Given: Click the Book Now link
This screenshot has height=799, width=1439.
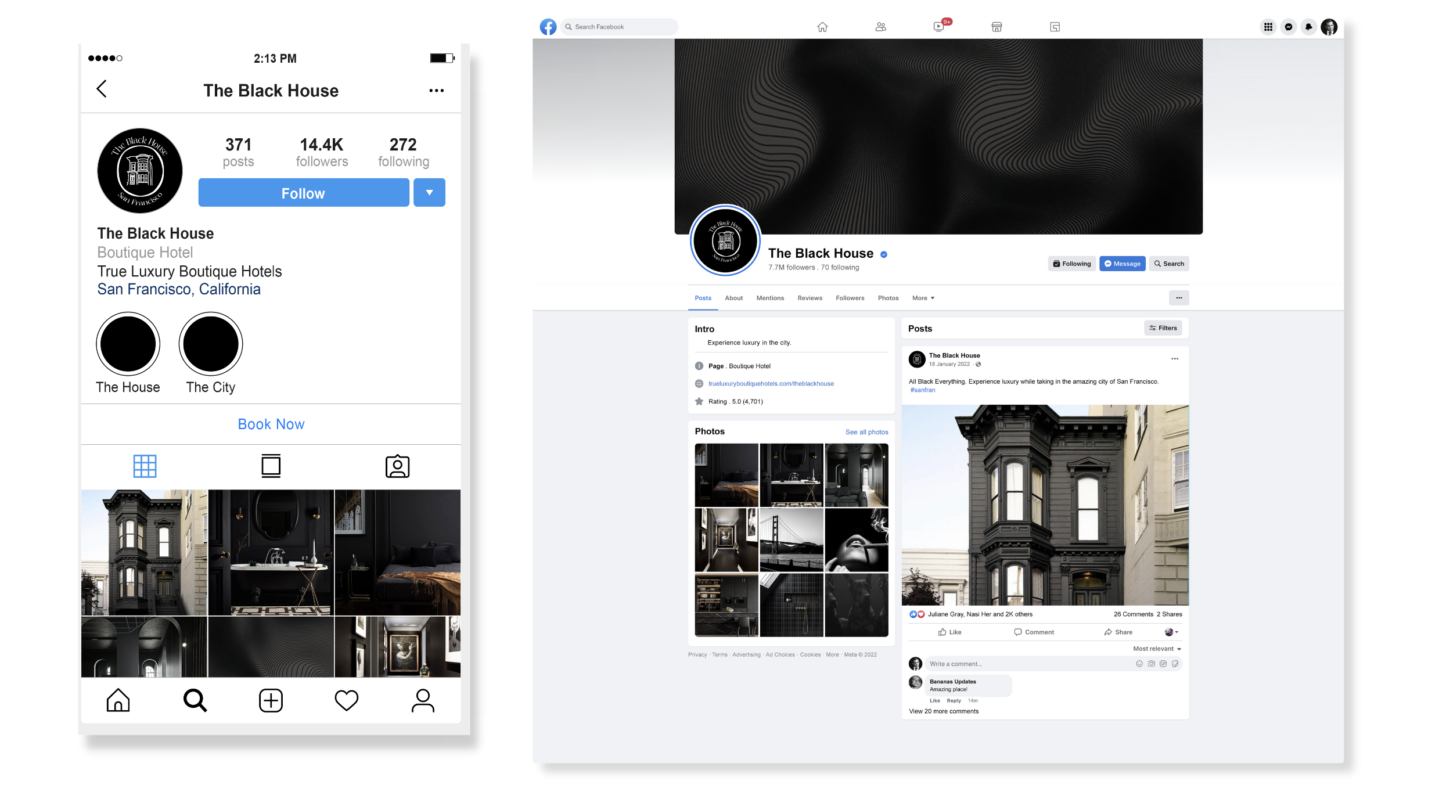Looking at the screenshot, I should point(271,424).
